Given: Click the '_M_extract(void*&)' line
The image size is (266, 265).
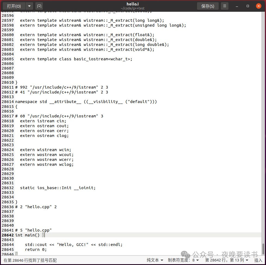Looking at the screenshot, I should pyautogui.click(x=87, y=49).
